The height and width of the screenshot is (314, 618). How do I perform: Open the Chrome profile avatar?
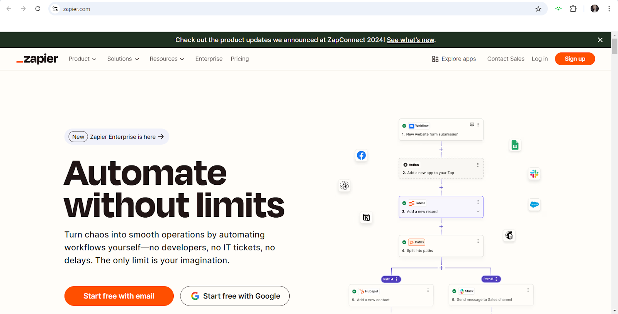click(594, 9)
